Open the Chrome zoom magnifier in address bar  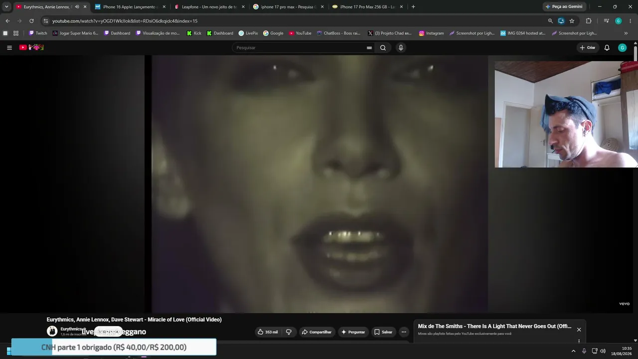coord(550,21)
